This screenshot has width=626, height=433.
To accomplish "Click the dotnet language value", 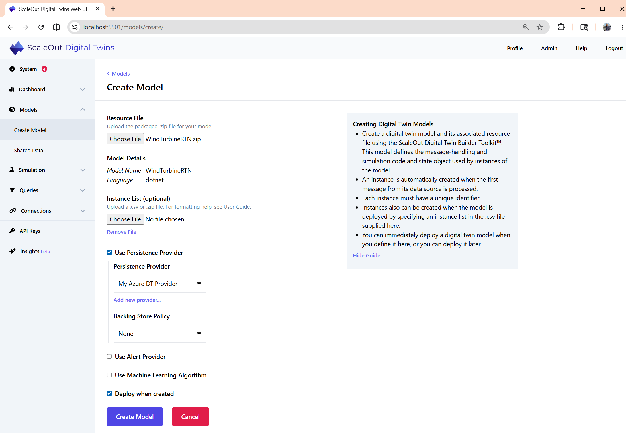I will coord(155,180).
